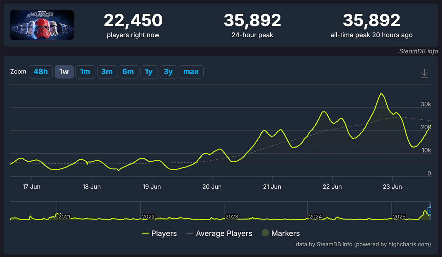This screenshot has height=257, width=442.
Task: Click the Battlefront II game banner image
Action: point(42,25)
